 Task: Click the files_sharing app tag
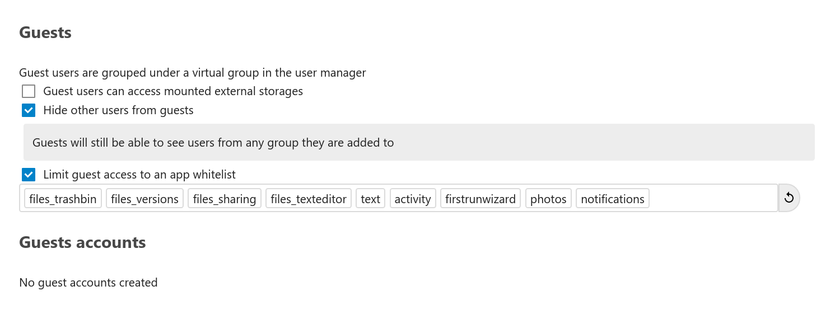[225, 199]
